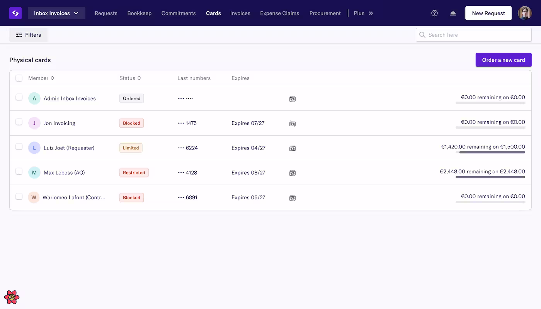Click Expires 07/27 text
Viewport: 541px width, 309px height.
pyautogui.click(x=248, y=123)
